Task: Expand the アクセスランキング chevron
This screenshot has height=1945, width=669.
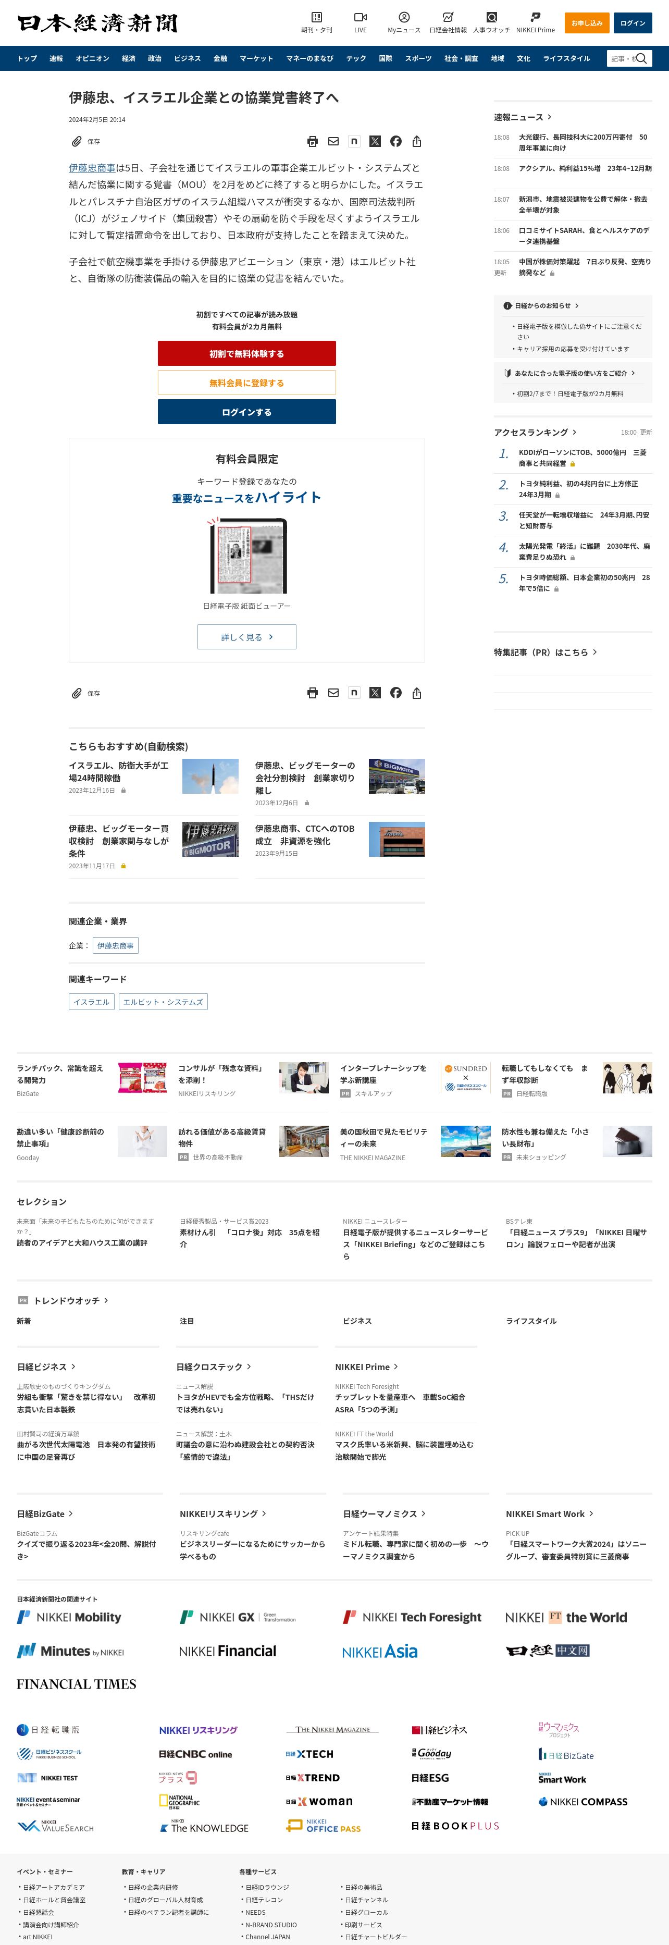Action: tap(575, 432)
